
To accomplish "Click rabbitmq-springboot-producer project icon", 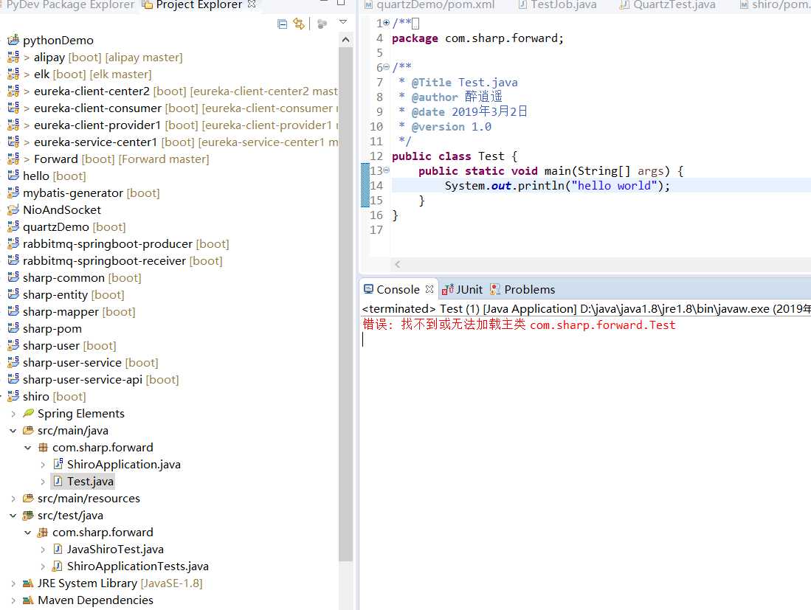I will click(x=13, y=243).
